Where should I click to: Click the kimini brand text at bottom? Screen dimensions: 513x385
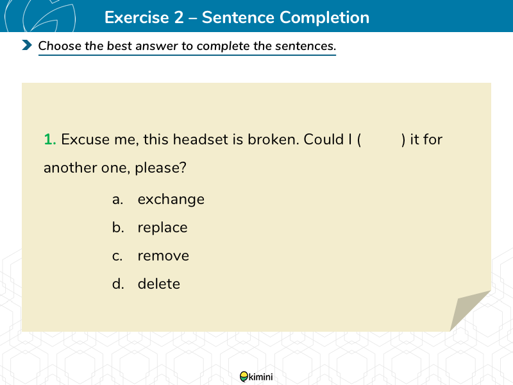point(260,377)
